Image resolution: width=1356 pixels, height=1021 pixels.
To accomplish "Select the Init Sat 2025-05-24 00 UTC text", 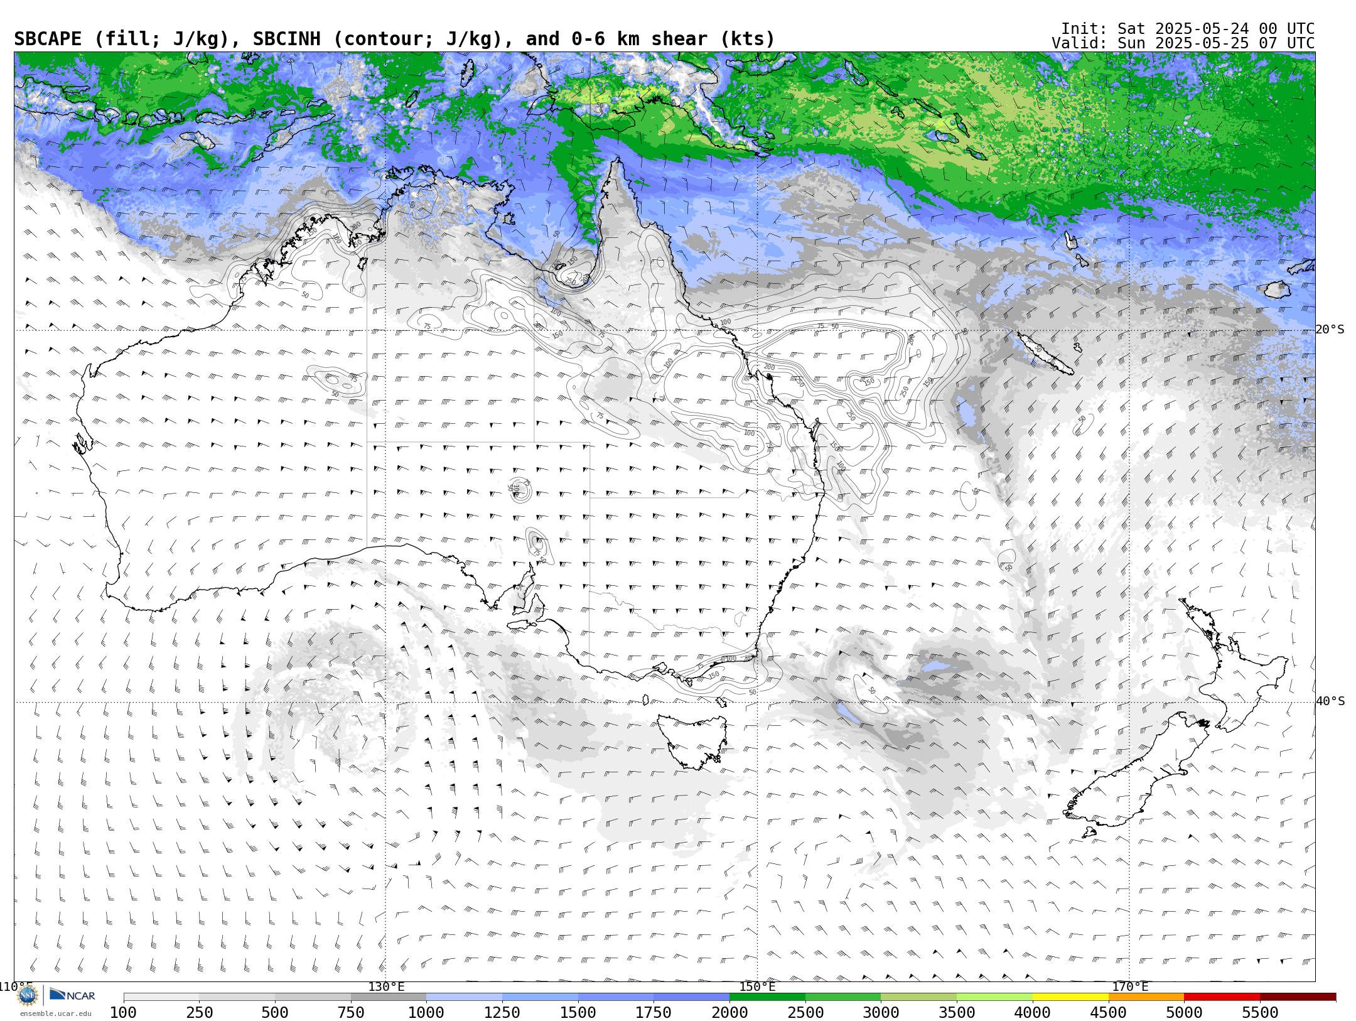I will (x=1188, y=29).
